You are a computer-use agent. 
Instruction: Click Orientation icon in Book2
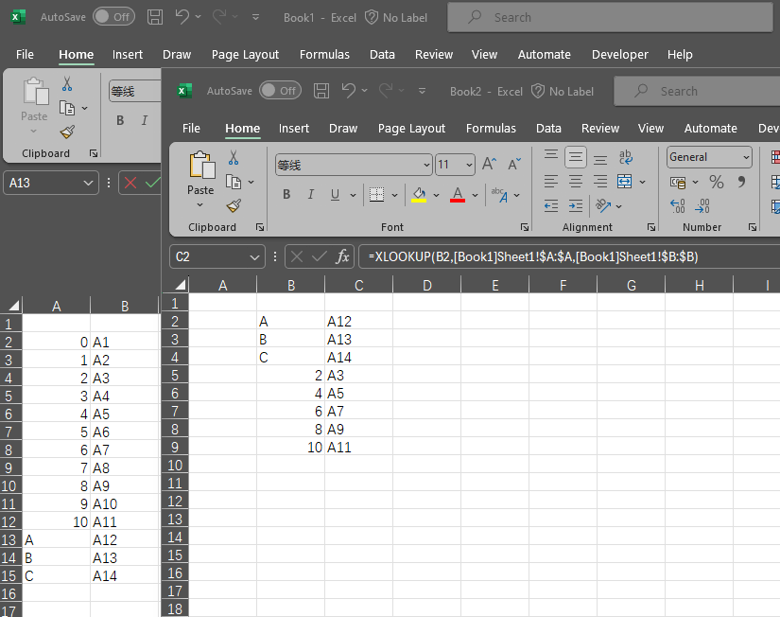pyautogui.click(x=603, y=205)
